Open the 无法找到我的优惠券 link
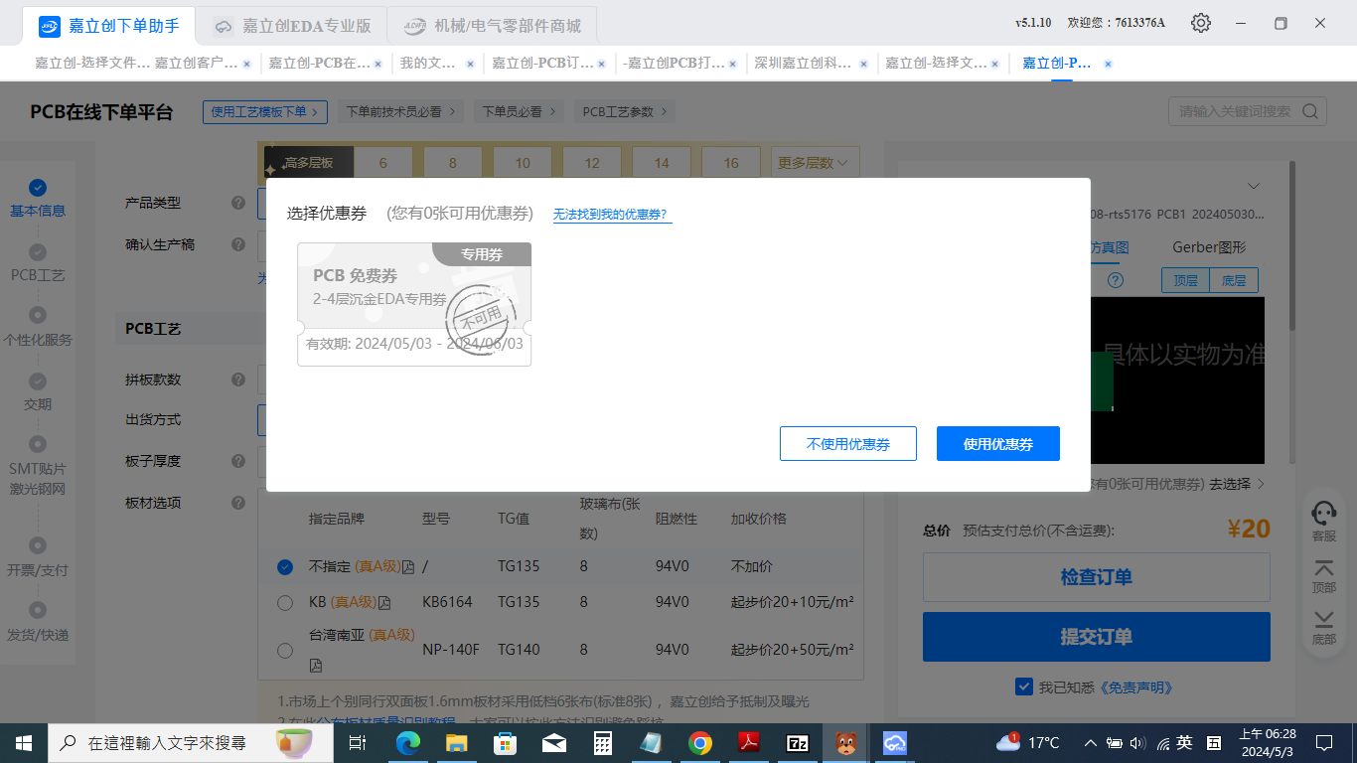The height and width of the screenshot is (763, 1357). 612,215
